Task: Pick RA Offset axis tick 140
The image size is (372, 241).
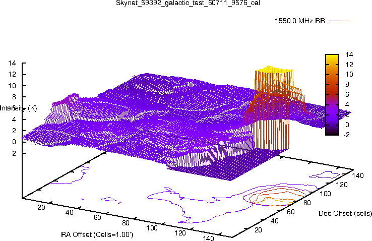Action: (208, 238)
